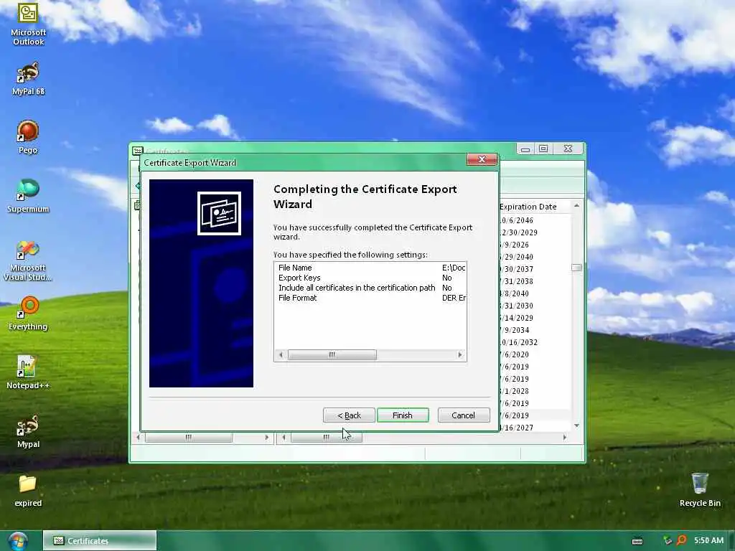This screenshot has width=735, height=551.
Task: Select the expired folder on desktop
Action: pos(28,491)
